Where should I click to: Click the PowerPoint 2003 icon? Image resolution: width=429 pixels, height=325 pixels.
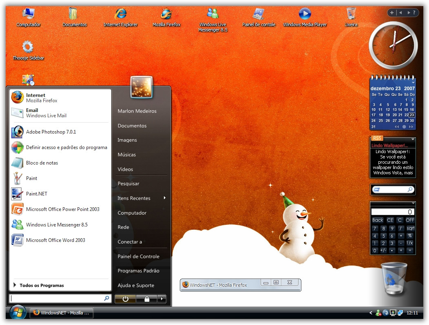pyautogui.click(x=18, y=209)
